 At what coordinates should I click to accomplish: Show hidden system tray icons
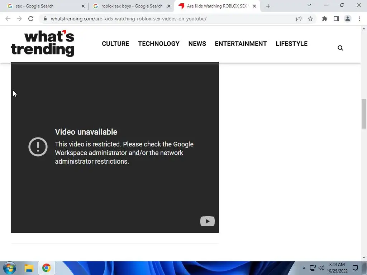pos(304,268)
